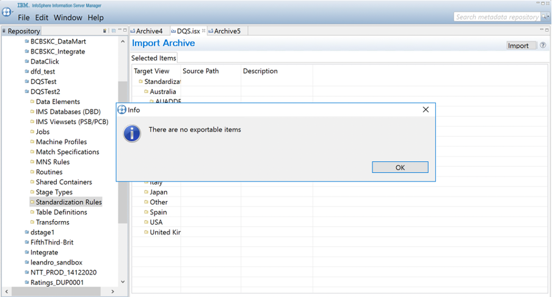
Task: Minimize the Repository panel
Action: [119, 30]
